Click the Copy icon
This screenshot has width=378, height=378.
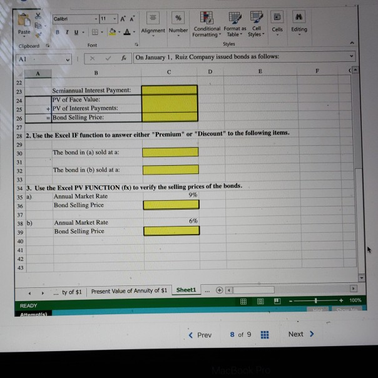point(38,25)
